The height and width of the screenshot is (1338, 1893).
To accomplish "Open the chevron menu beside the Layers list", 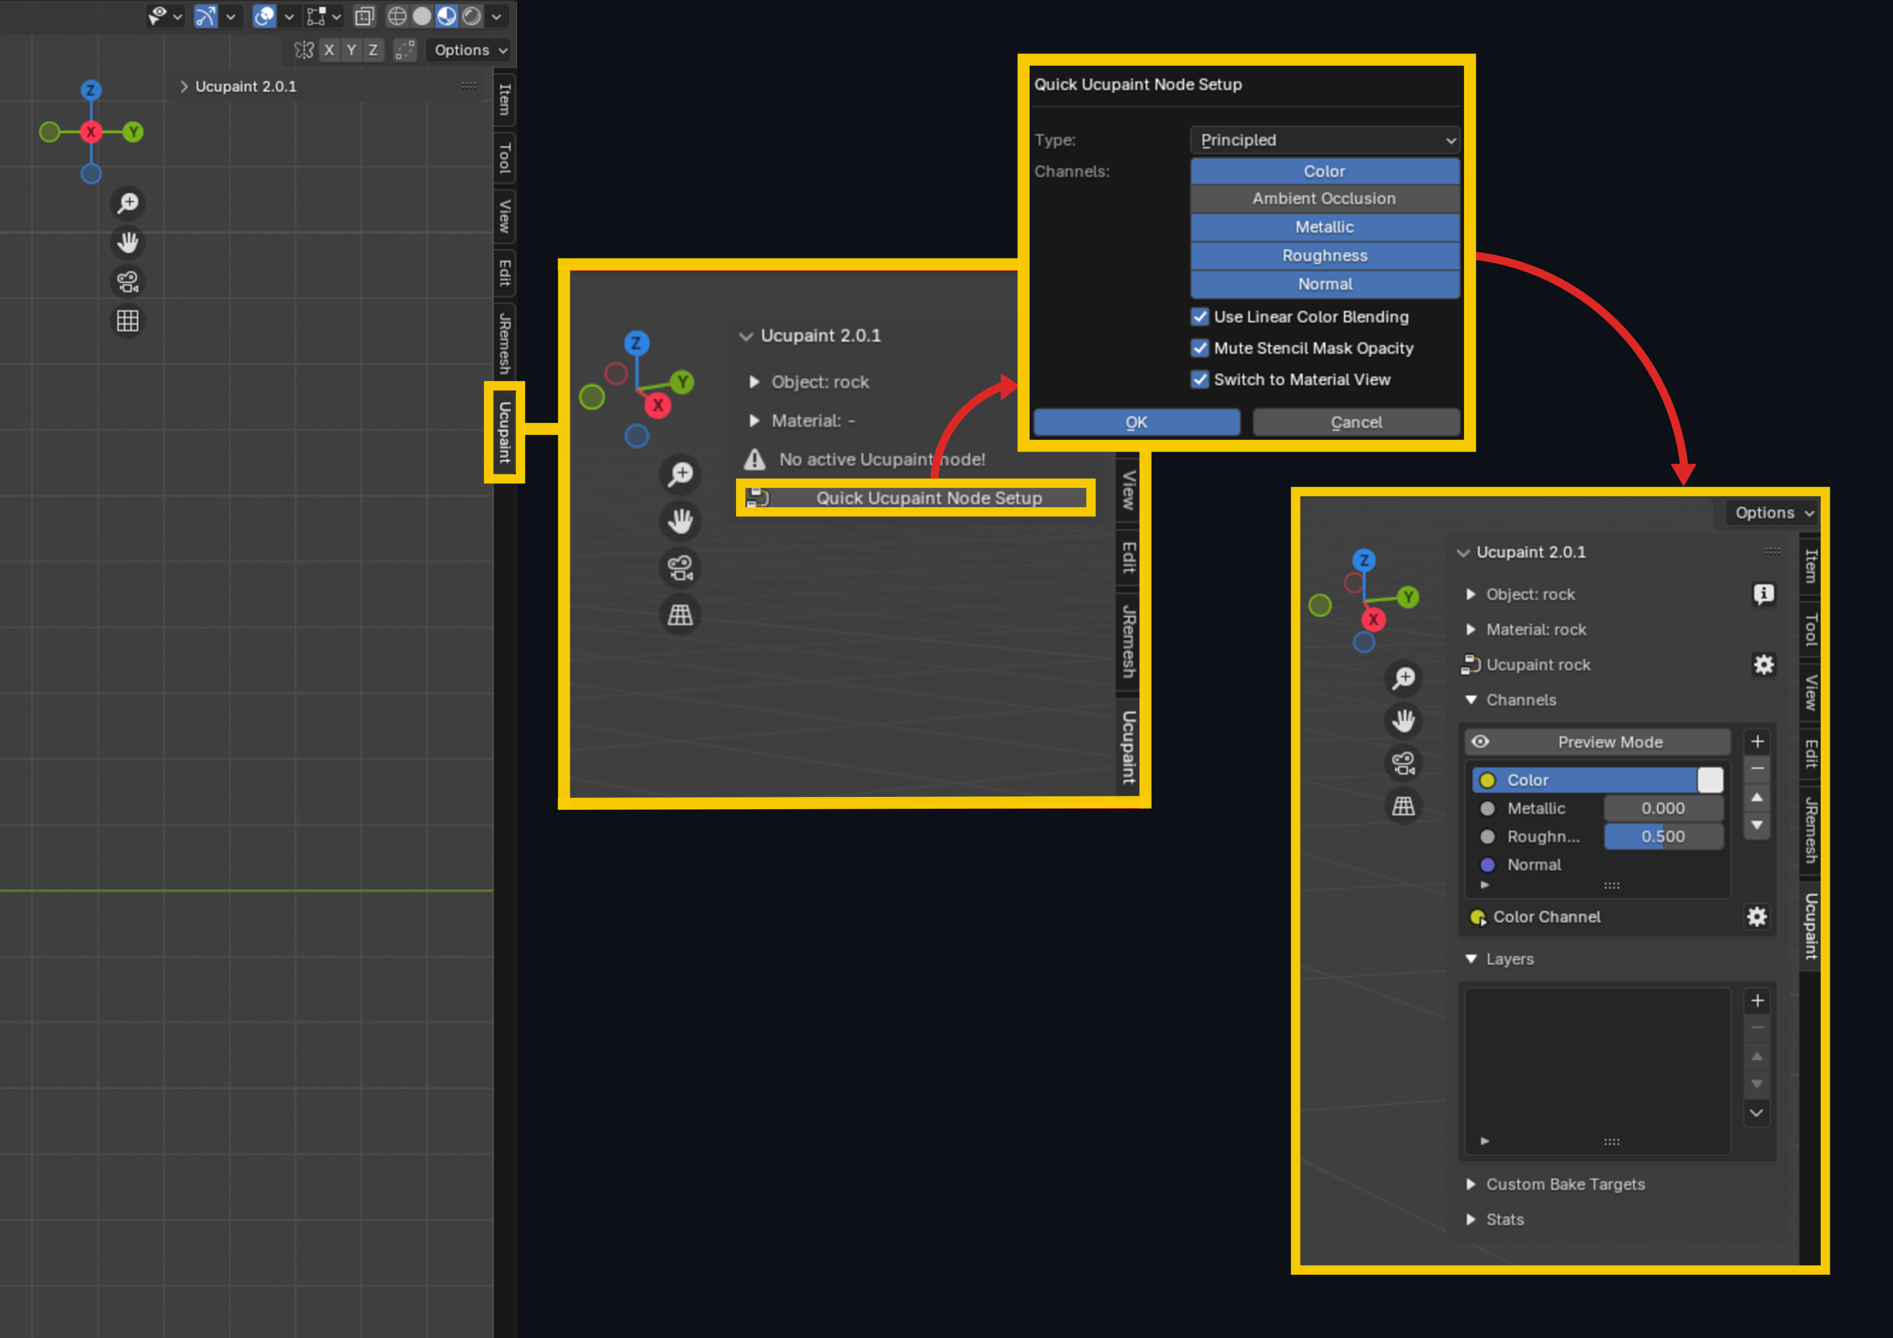I will pos(1757,1113).
